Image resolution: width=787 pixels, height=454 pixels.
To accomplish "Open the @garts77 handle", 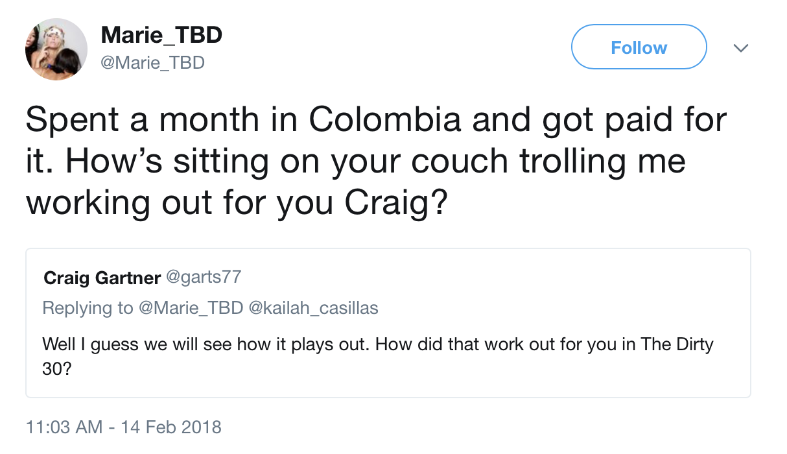I will point(204,278).
